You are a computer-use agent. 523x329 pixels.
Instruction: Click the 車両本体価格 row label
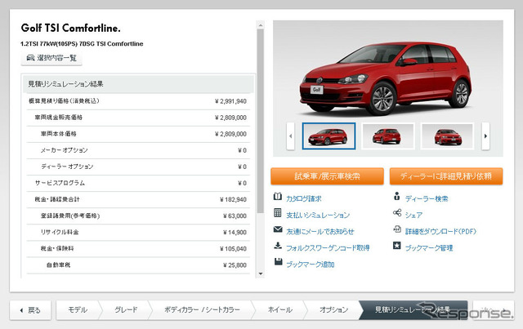point(59,134)
